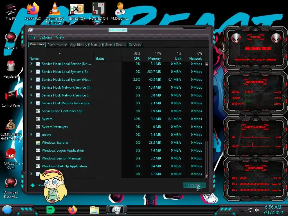Switch to the Details tab

click(x=121, y=45)
